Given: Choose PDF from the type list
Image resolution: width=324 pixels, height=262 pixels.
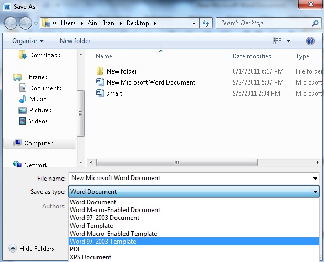Looking at the screenshot, I should [76, 249].
